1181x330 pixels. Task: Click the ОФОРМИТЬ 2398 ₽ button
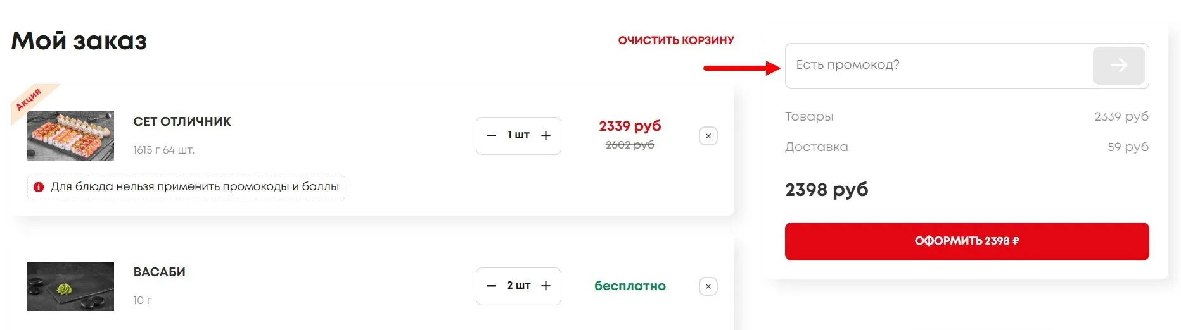[967, 241]
